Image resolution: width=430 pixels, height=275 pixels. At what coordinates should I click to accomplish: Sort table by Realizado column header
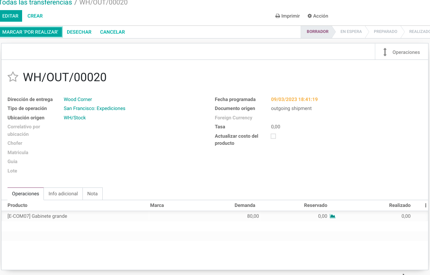(x=400, y=205)
